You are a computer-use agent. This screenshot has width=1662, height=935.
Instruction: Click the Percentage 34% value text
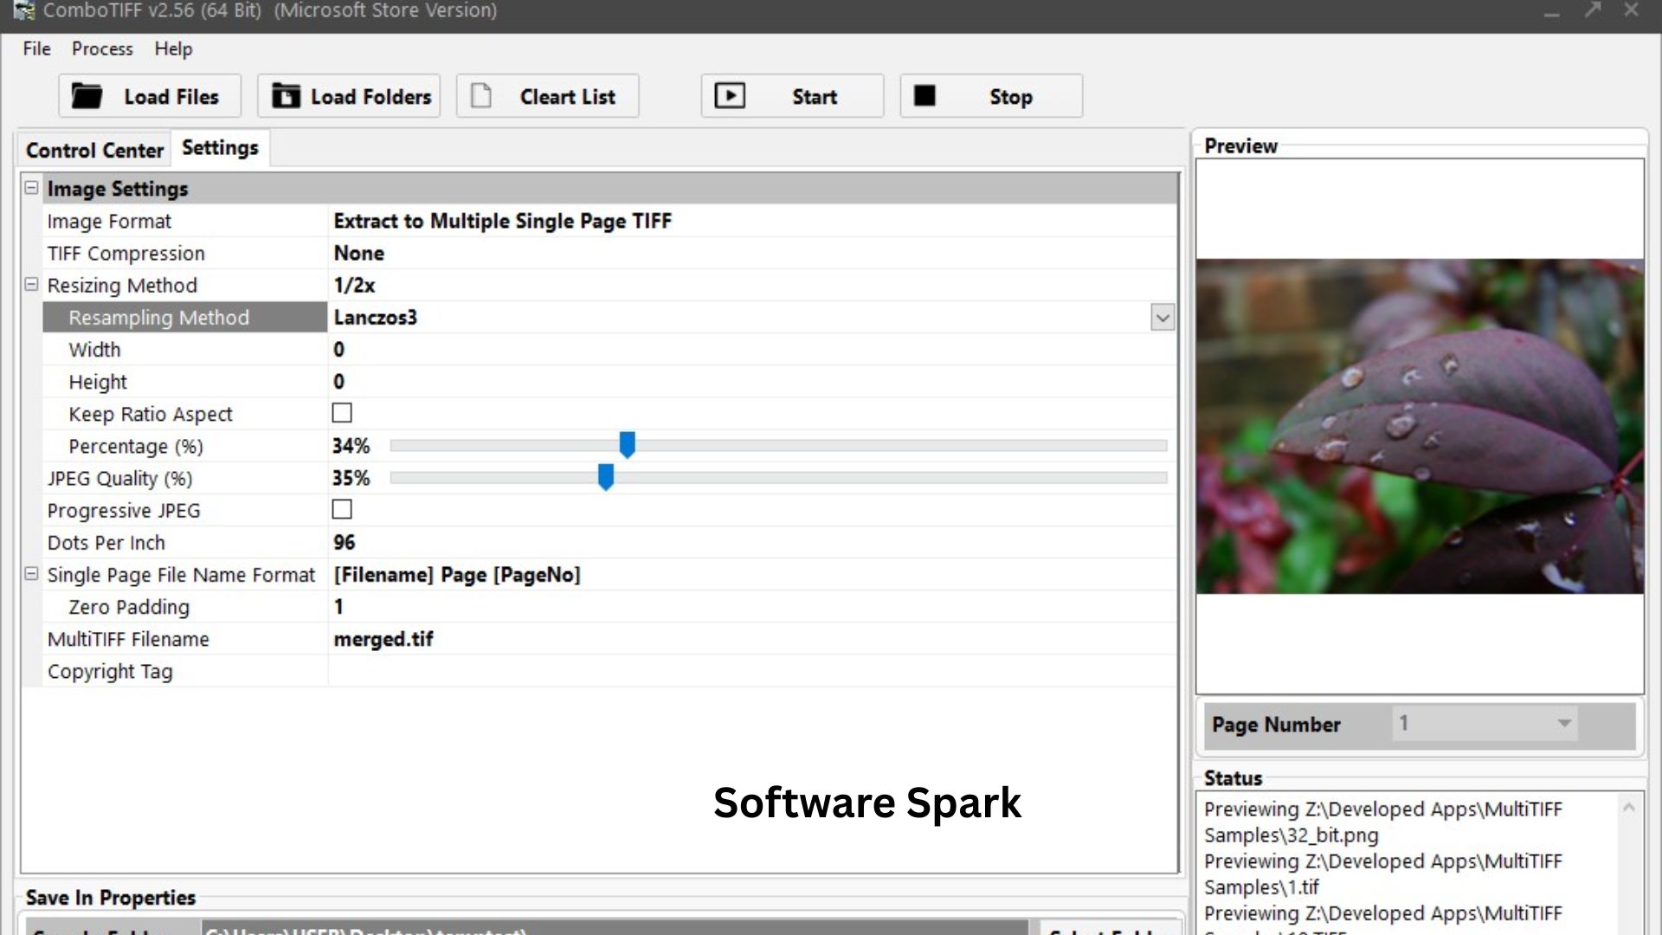(x=351, y=446)
